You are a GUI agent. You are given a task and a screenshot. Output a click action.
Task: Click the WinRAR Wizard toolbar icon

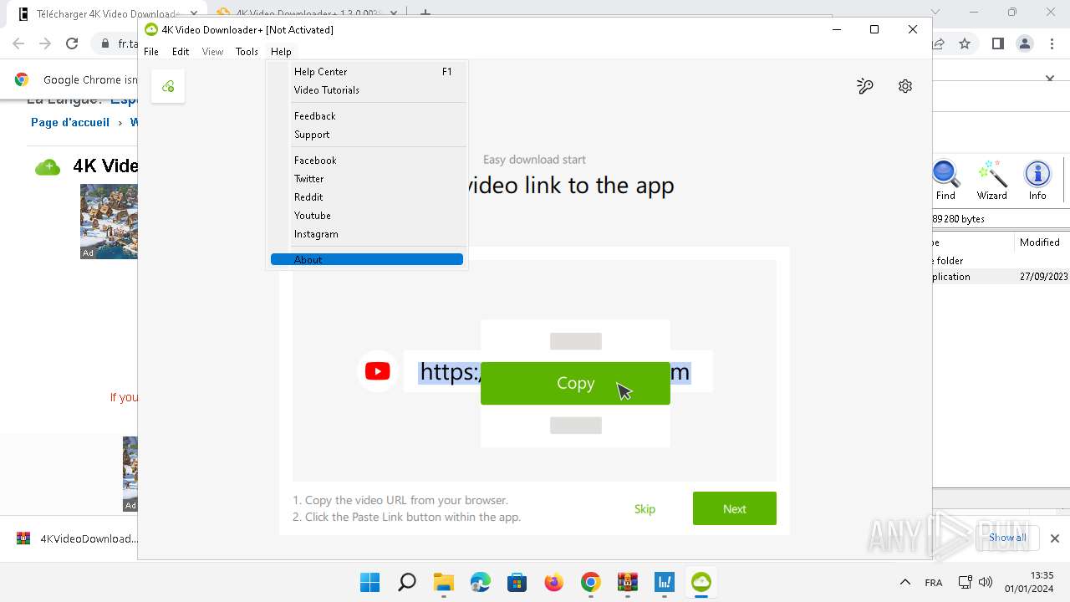pyautogui.click(x=992, y=181)
